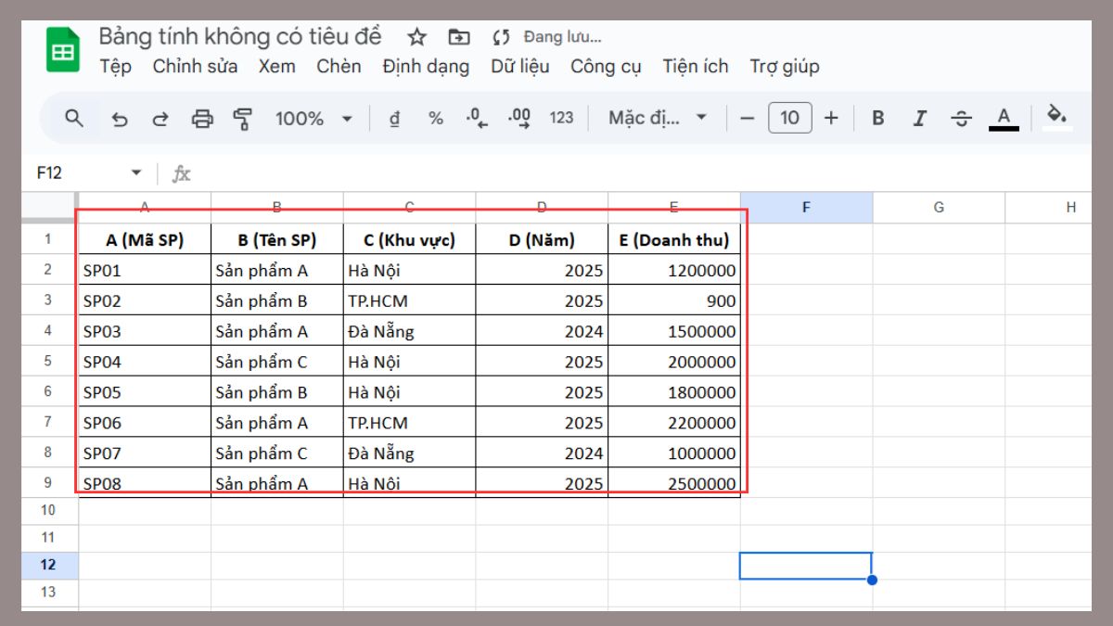Open the Chèn menu
The height and width of the screenshot is (626, 1113).
click(x=339, y=66)
